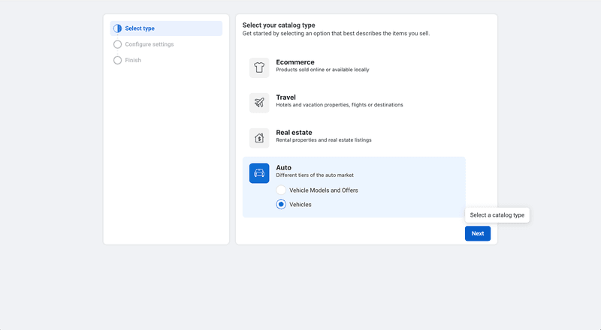
Task: Click the Travel airplane icon
Action: pos(259,103)
